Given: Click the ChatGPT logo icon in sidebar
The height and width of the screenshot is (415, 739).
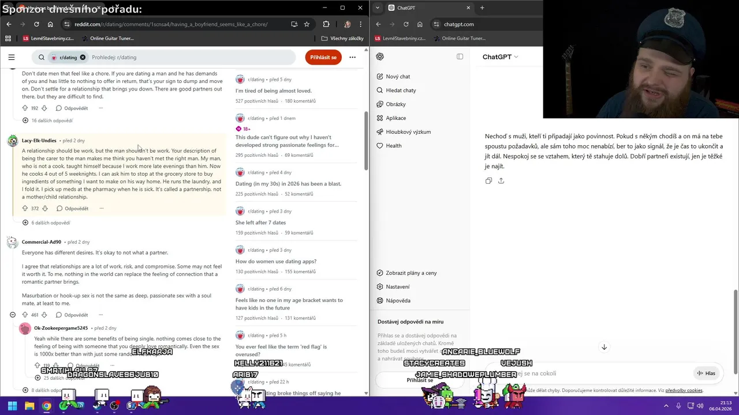Looking at the screenshot, I should point(380,56).
